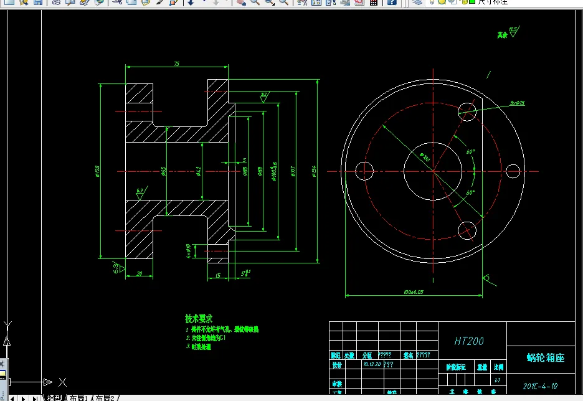
Task: Select the lower 60° angle dimension
Action: pyautogui.click(x=470, y=192)
